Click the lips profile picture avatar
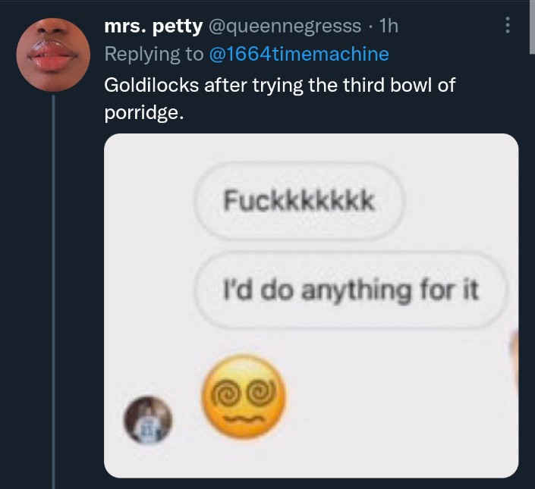Screen dimensions: 535x489 [54, 54]
